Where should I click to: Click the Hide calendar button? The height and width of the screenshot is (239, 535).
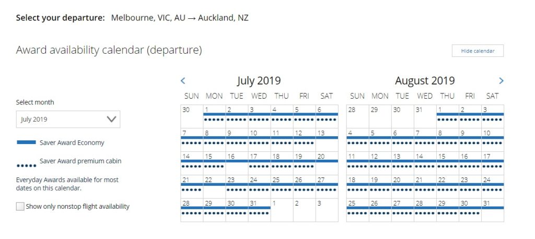coord(478,51)
